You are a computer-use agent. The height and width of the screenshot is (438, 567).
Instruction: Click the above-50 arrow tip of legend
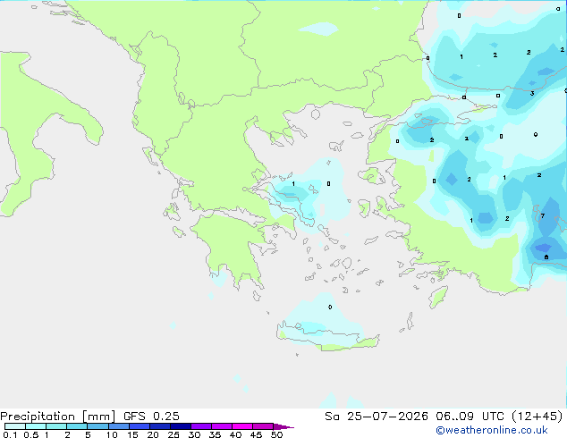point(283,426)
